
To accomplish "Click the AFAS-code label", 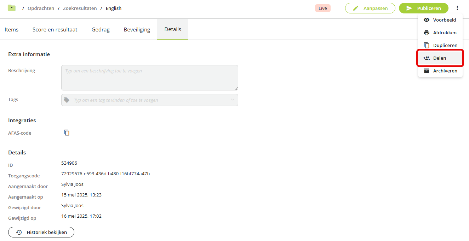I will click(20, 133).
